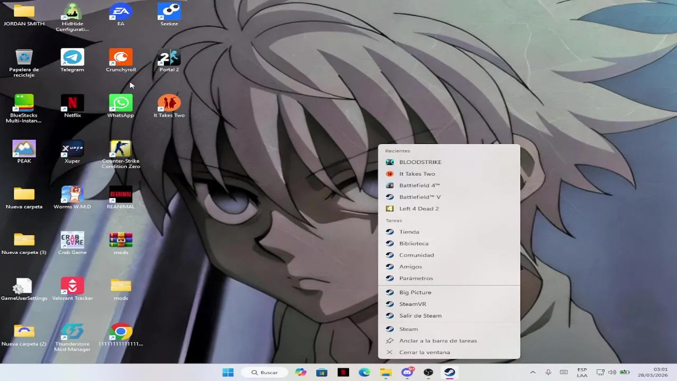The height and width of the screenshot is (381, 677).
Task: Open Tienda in Steam tasks
Action: click(x=449, y=232)
